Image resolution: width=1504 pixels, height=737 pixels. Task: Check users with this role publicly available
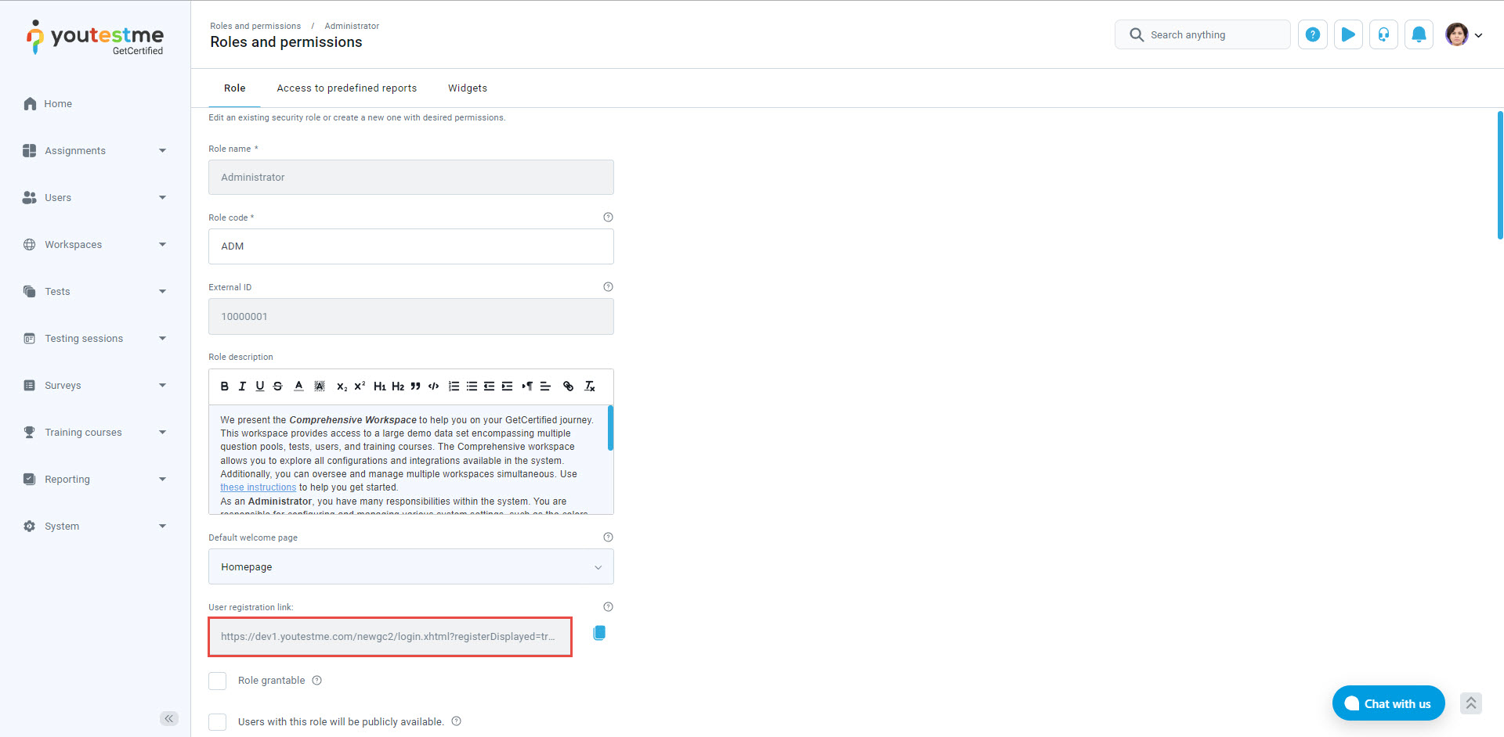point(218,721)
